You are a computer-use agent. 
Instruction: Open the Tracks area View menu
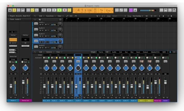tap(60, 16)
